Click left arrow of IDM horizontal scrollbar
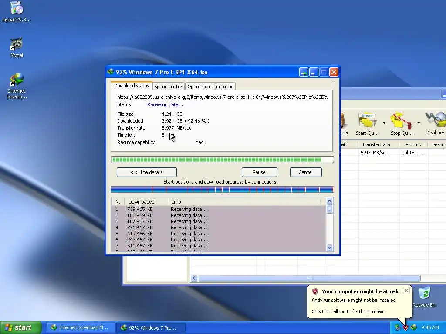Viewport: 446px width, 334px height. point(194,278)
